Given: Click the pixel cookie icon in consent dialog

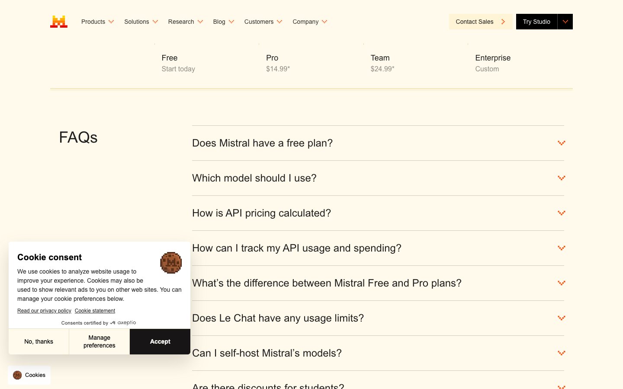Looking at the screenshot, I should (x=171, y=263).
